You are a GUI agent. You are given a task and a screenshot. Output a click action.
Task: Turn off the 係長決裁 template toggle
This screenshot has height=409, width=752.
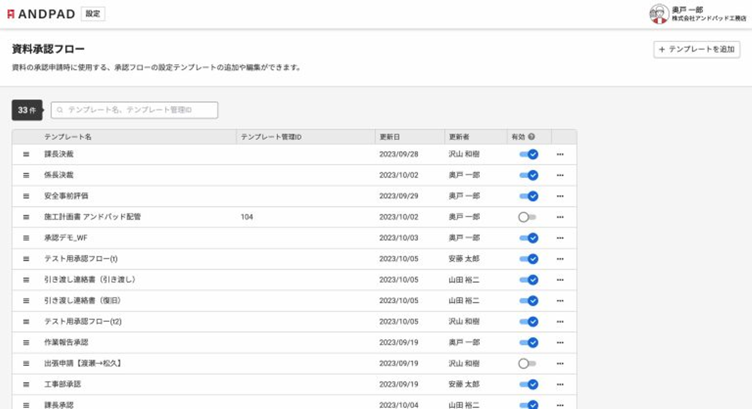coord(528,175)
